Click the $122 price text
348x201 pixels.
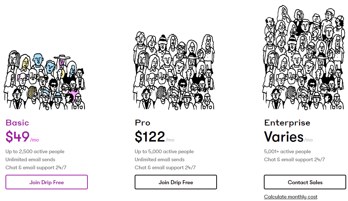tap(150, 137)
